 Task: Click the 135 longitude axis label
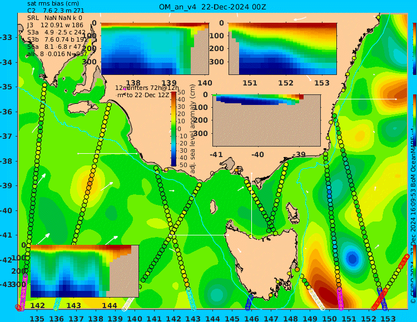pos(37,318)
